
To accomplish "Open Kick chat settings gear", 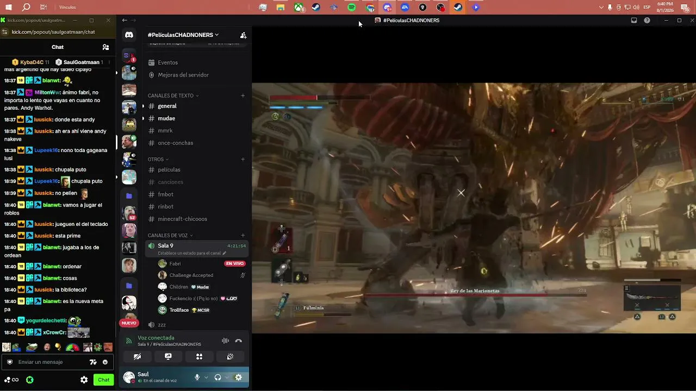I will click(84, 380).
